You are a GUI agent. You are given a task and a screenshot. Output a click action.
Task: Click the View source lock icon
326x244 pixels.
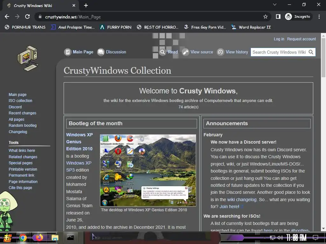click(x=186, y=52)
